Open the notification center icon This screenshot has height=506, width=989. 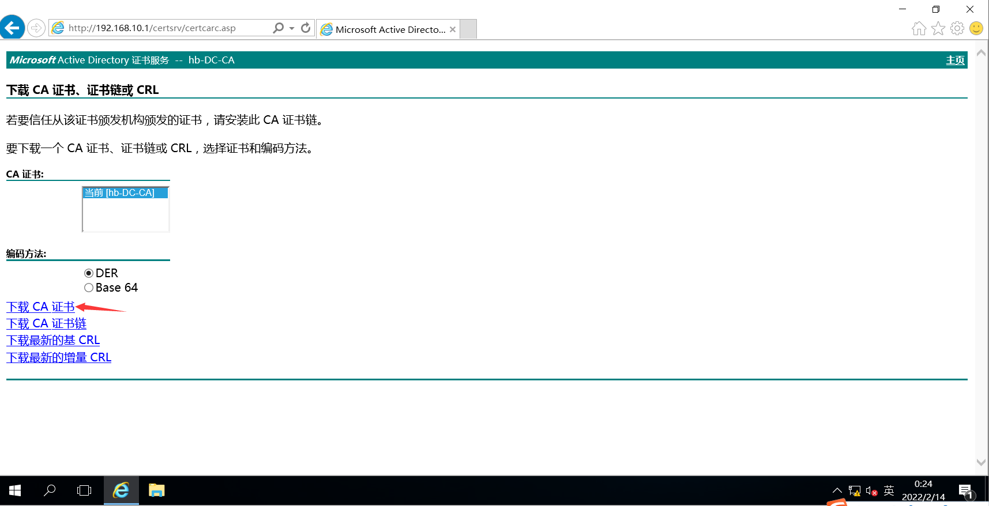[966, 491]
